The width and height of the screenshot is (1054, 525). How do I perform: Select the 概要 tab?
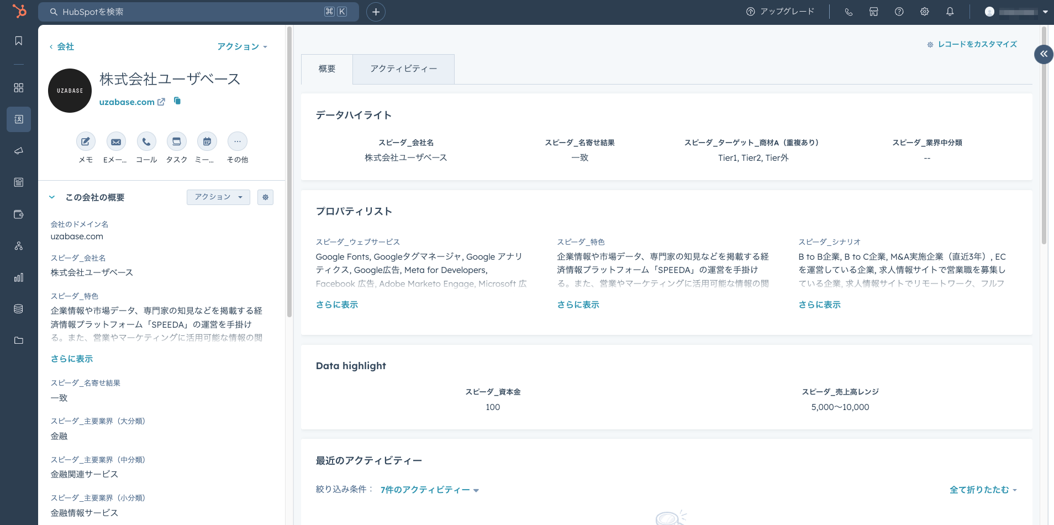(x=327, y=69)
